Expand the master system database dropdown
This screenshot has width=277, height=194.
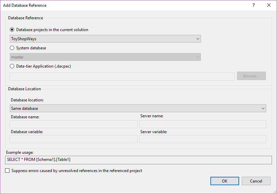click(x=105, y=57)
